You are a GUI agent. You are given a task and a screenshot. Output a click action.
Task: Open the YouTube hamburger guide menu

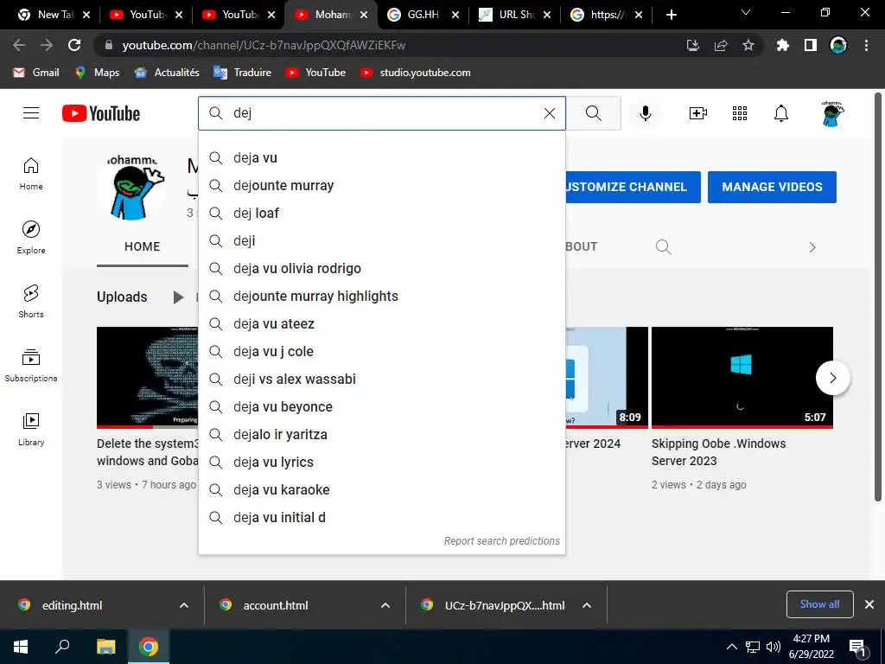click(31, 113)
